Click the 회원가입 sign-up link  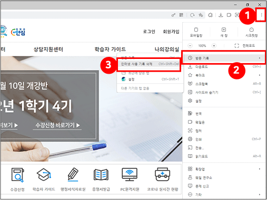[171, 32]
